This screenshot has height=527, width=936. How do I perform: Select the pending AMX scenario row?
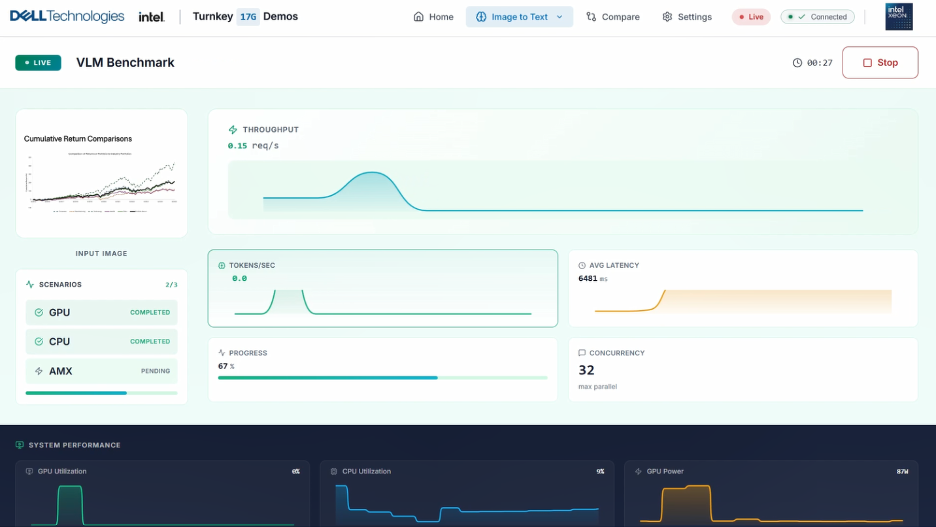(101, 371)
